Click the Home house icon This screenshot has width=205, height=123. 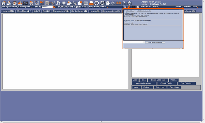click(x=3, y=3)
